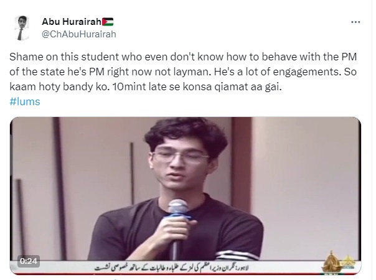Open the @ChAbuHurairah handle link
The image size is (376, 280).
[79, 34]
